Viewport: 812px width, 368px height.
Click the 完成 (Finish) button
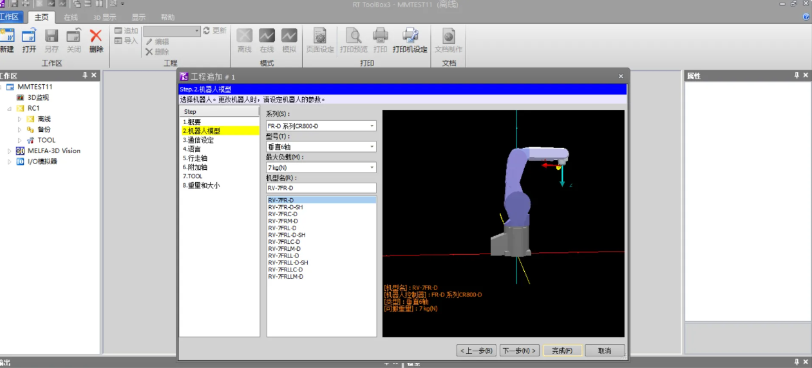point(562,351)
